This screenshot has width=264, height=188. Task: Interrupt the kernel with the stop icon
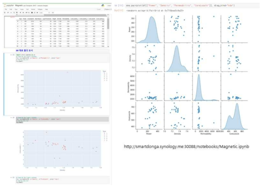pos(32,12)
